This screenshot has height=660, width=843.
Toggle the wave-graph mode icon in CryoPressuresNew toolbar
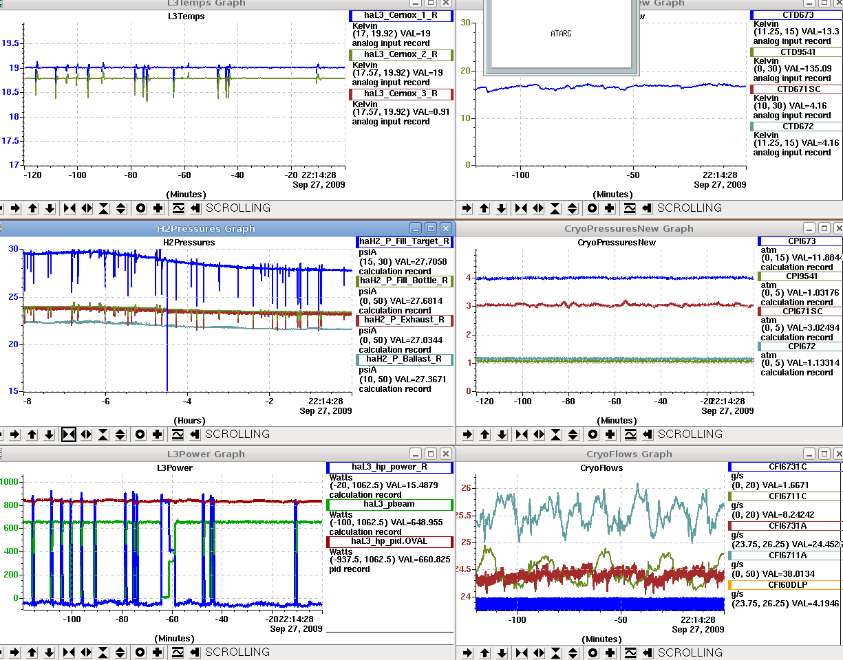pyautogui.click(x=630, y=434)
